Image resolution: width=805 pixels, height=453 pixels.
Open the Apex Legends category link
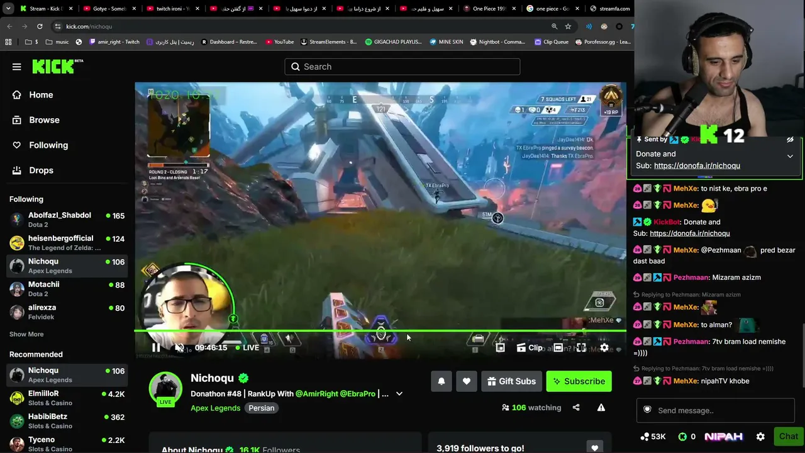(215, 408)
